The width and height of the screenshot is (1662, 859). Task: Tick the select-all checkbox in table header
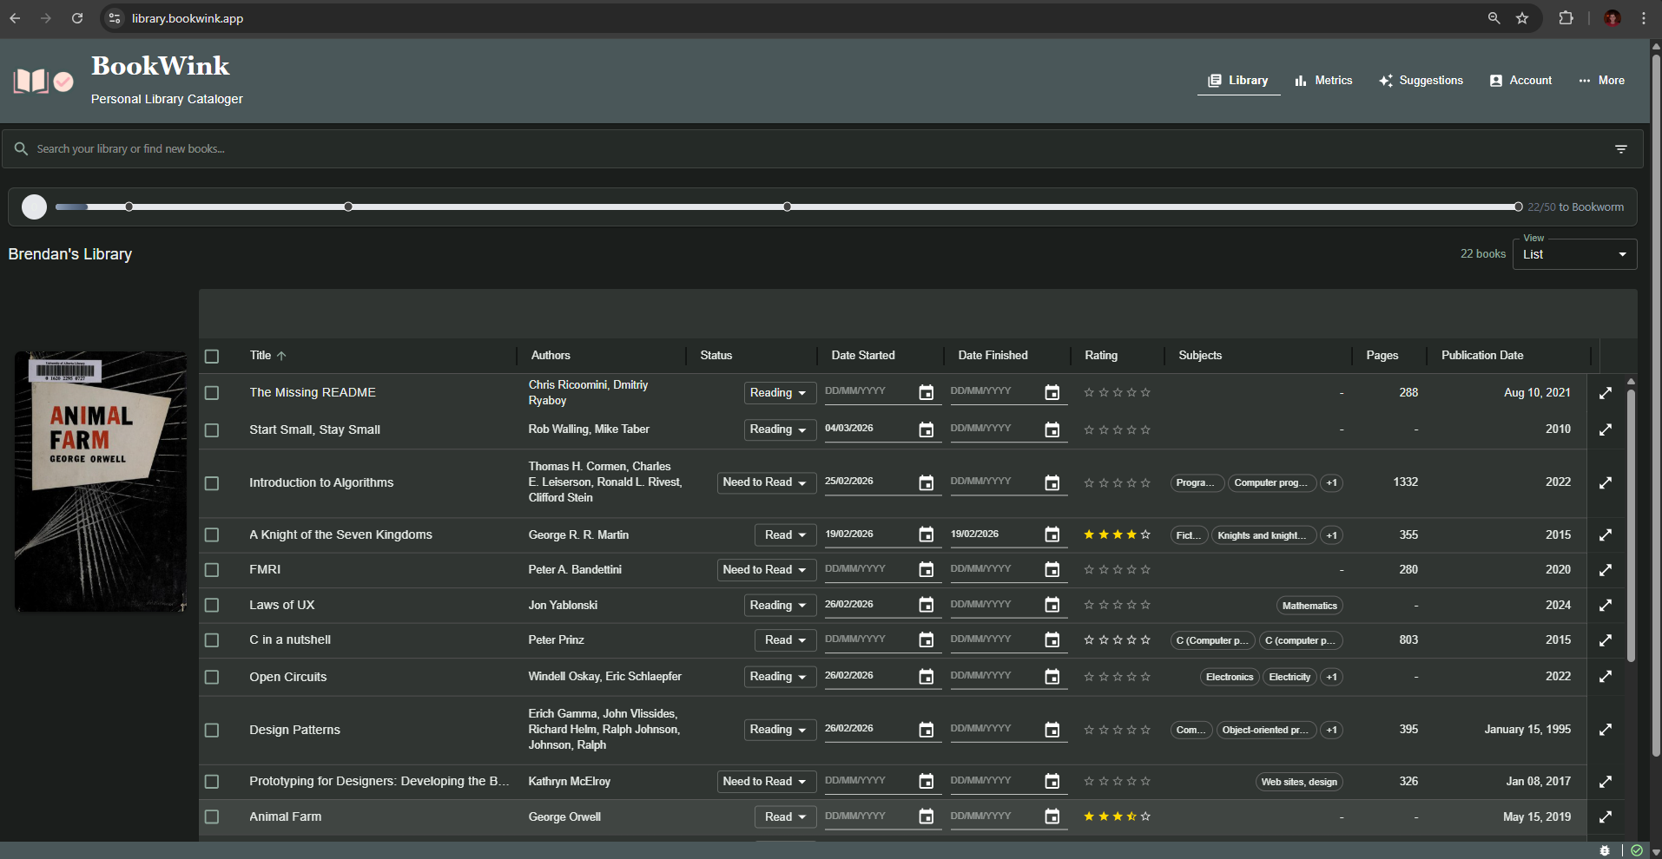(x=212, y=356)
